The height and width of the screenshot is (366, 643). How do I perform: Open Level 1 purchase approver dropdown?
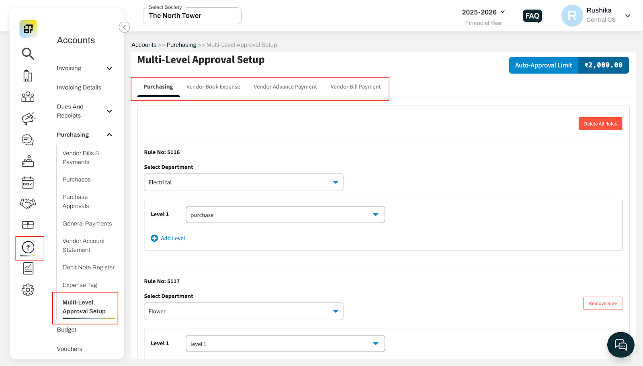click(285, 215)
